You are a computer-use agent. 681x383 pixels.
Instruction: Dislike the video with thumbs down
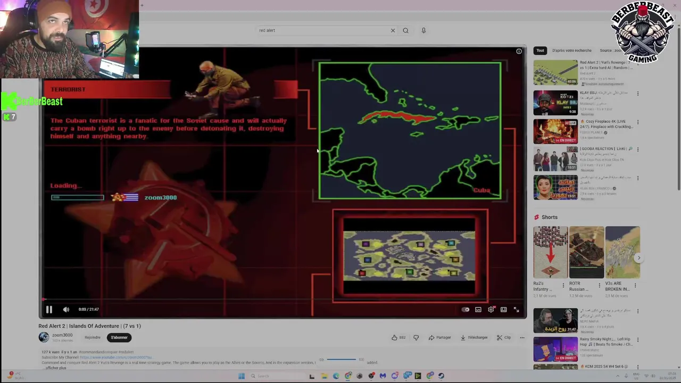pyautogui.click(x=416, y=337)
